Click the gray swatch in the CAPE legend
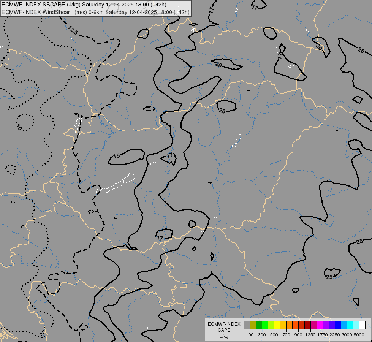 [247, 325]
